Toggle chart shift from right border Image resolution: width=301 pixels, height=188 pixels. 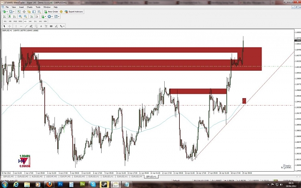click(37, 16)
